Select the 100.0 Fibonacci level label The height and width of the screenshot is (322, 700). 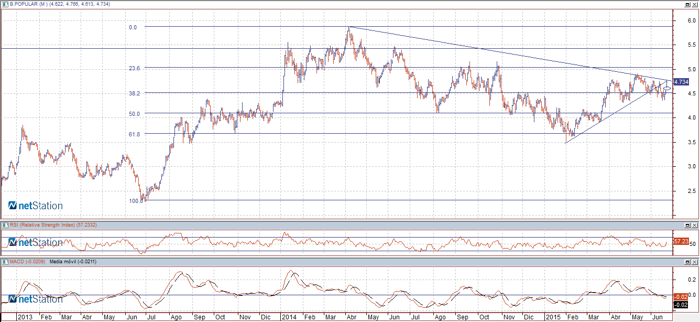point(136,201)
